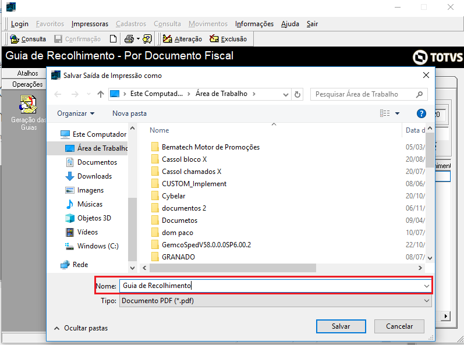Click the Consulta toolbar button
This screenshot has height=345, width=464.
pyautogui.click(x=28, y=39)
